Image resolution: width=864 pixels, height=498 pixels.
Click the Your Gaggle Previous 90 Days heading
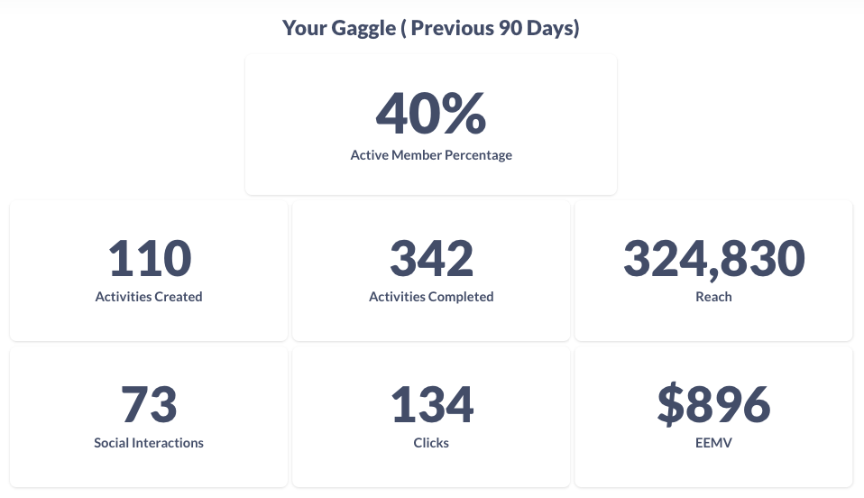coord(431,28)
